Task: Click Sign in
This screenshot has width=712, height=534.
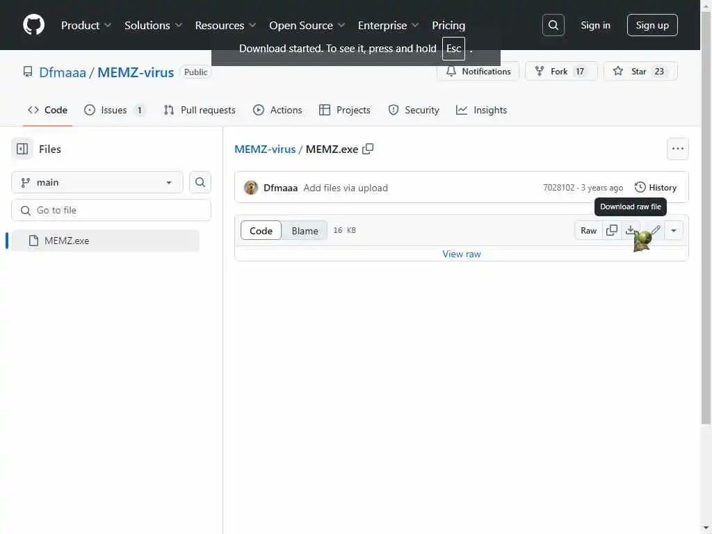Action: [595, 25]
